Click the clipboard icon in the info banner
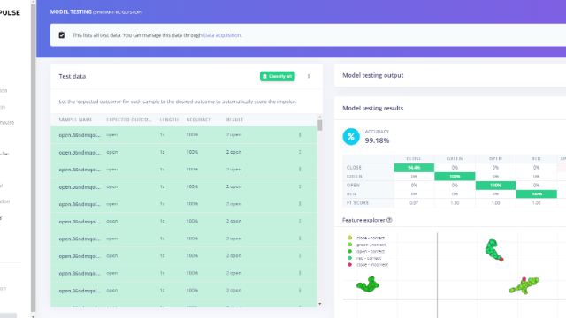 coord(62,35)
